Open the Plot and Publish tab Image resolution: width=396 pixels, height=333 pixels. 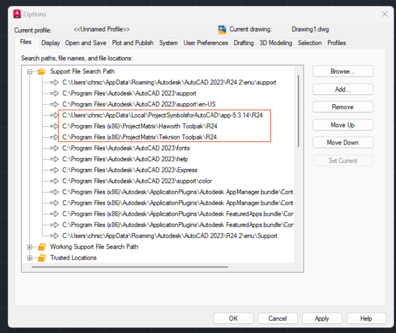click(132, 43)
